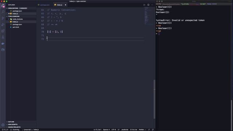Open the folder icon view in activity bar
The height and width of the screenshot is (131, 233).
(3, 50)
